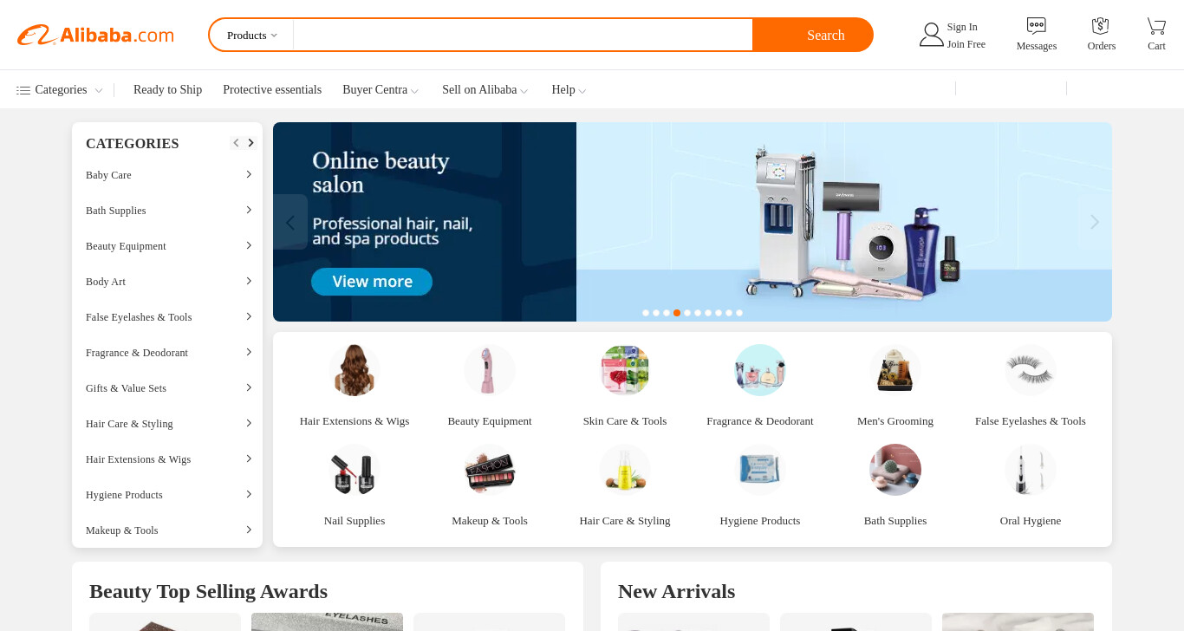Expand the Categories dropdown menu

pos(60,90)
